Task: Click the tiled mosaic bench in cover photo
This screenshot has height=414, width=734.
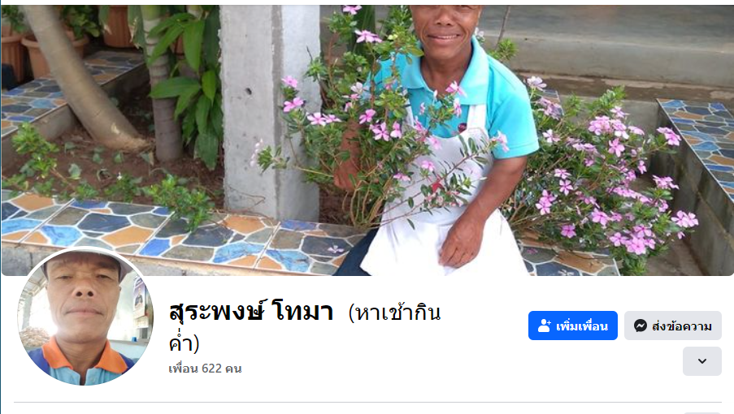Action: coord(187,234)
